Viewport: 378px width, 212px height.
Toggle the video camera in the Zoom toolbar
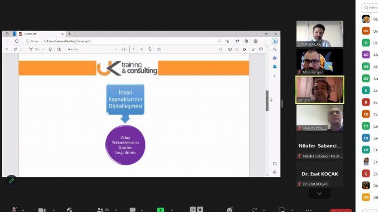tap(42, 210)
